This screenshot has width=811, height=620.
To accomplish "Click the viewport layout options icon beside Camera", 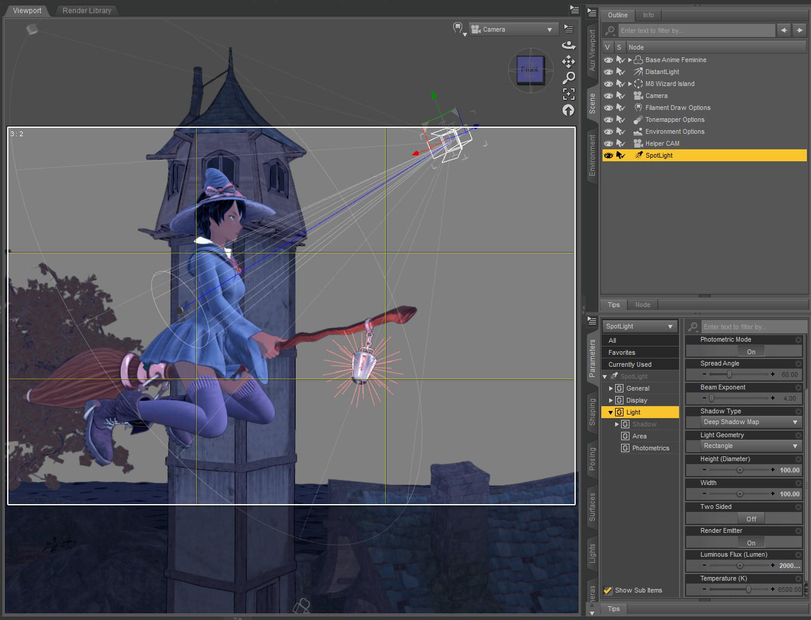I will [x=569, y=29].
